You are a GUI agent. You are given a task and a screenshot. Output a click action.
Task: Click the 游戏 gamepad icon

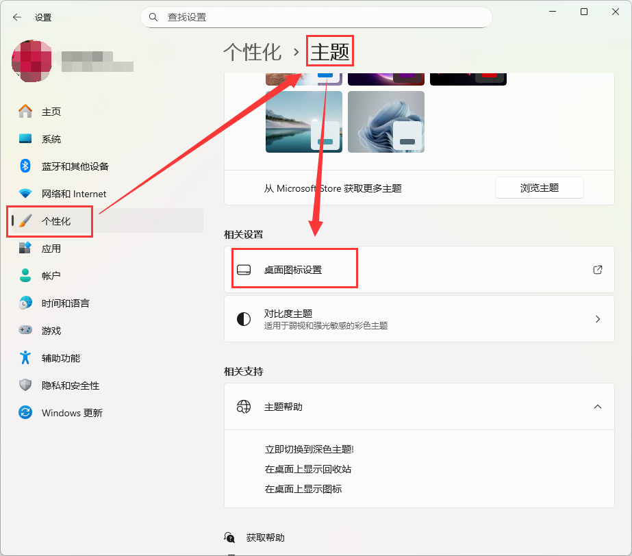(25, 331)
